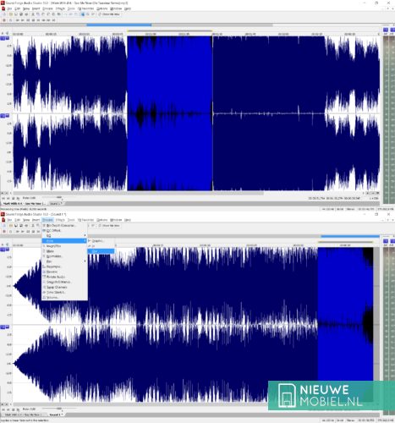Select Reverse in Process menu

(64, 272)
